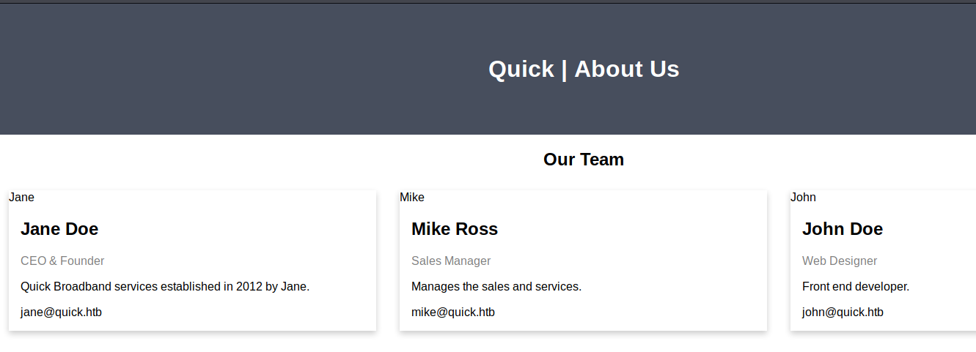Screen dimensions: 976x352
Task: Click the "Front end developer" description
Action: 856,287
